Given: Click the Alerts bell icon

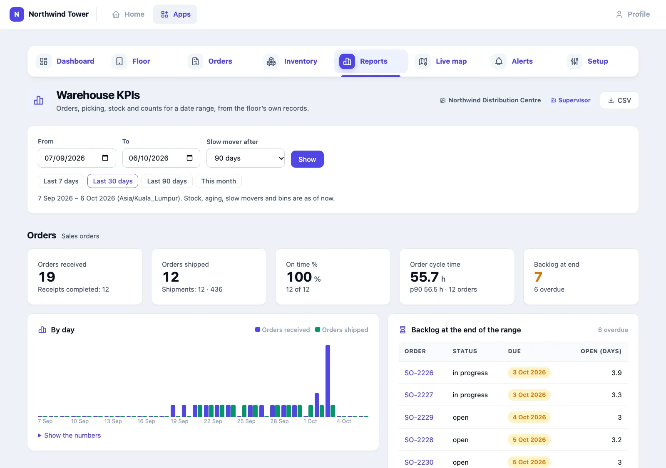Looking at the screenshot, I should 499,62.
